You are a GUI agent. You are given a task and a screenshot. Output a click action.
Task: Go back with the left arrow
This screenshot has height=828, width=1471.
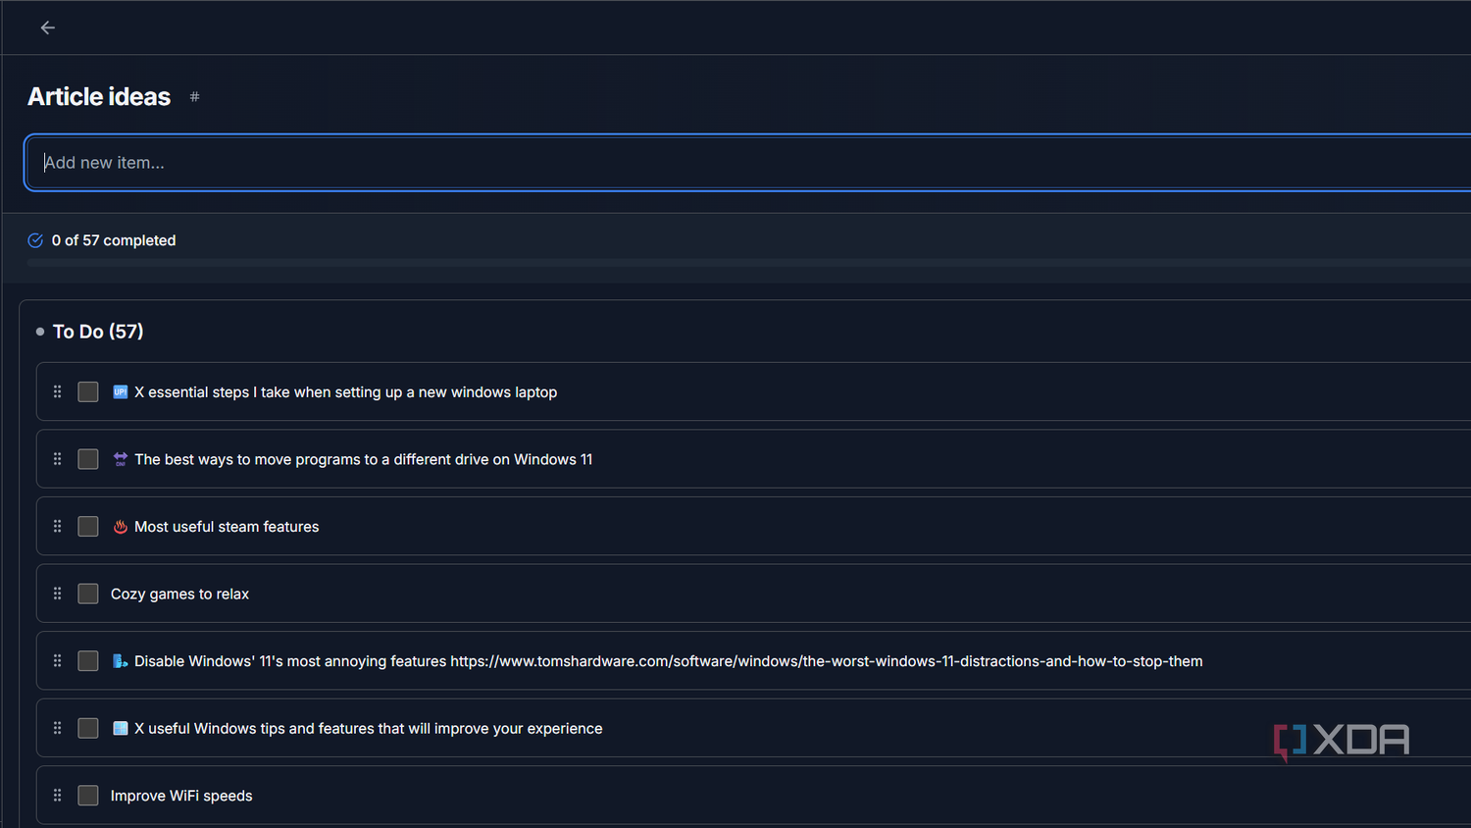[x=47, y=27]
